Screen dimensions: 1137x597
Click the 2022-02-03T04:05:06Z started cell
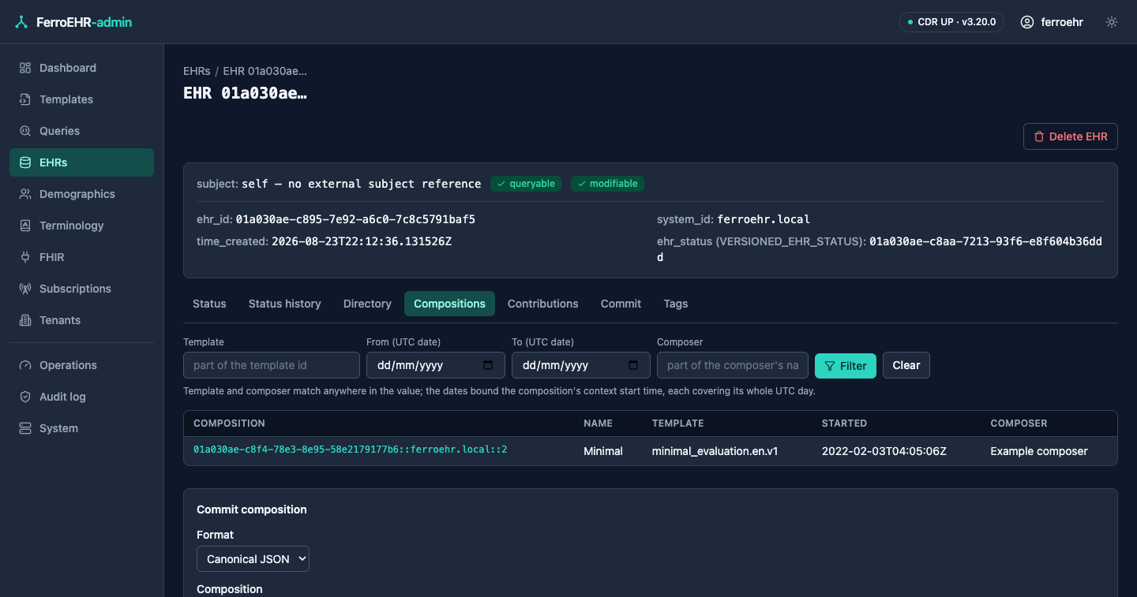(x=884, y=451)
